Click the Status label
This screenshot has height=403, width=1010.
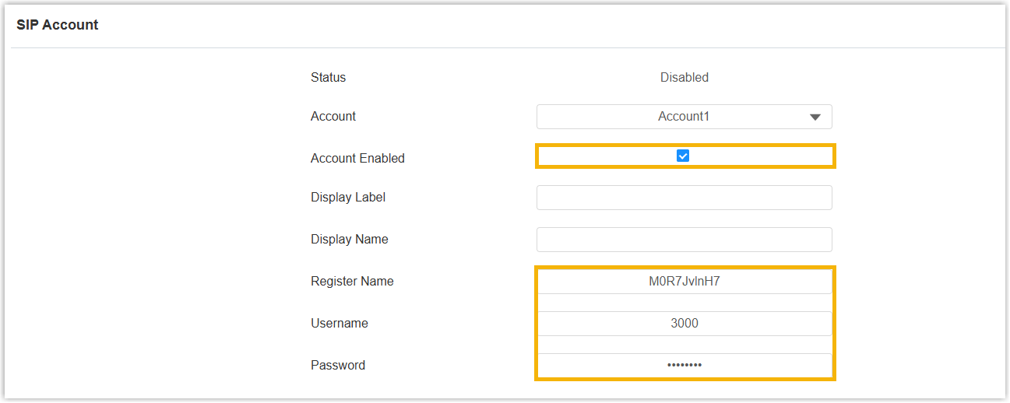pos(328,78)
